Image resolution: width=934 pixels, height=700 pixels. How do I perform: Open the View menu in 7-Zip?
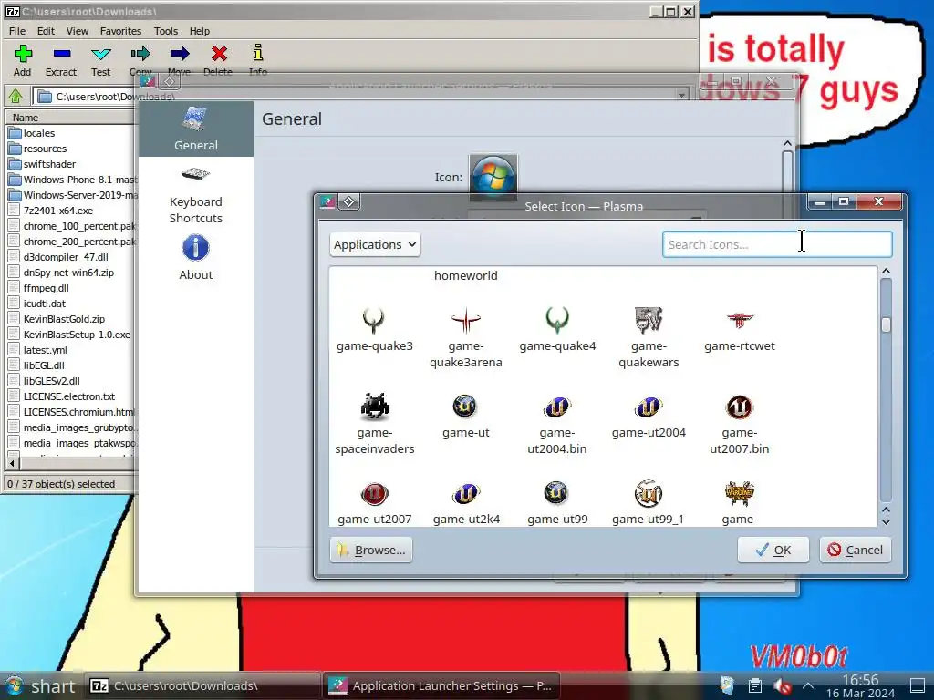77,31
